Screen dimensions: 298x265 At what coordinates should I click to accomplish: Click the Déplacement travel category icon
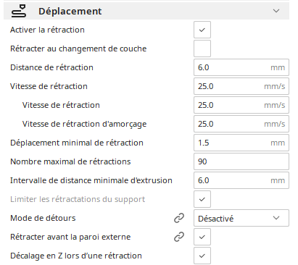point(19,11)
